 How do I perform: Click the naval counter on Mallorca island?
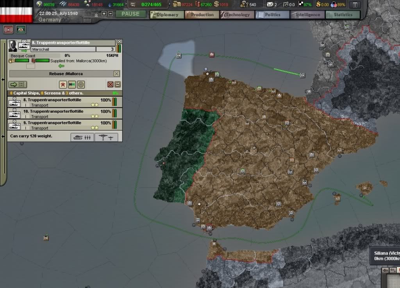pyautogui.click(x=364, y=188)
